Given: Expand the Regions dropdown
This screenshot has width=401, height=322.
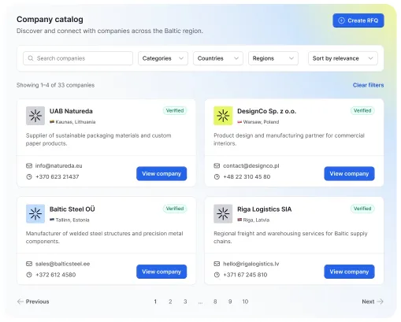Looking at the screenshot, I should tap(273, 58).
